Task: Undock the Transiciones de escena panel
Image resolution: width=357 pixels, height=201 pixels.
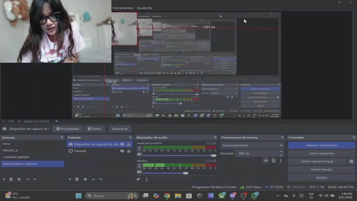Action: [x=282, y=138]
